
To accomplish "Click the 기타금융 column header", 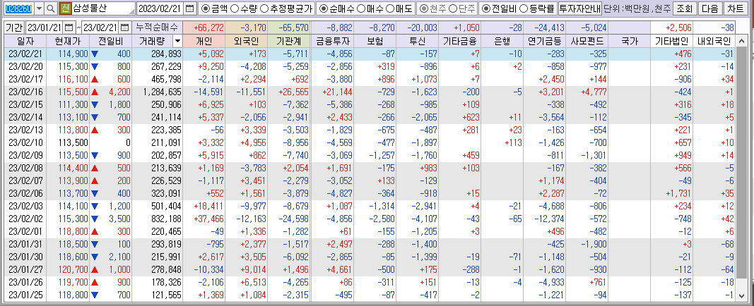I will click(460, 42).
